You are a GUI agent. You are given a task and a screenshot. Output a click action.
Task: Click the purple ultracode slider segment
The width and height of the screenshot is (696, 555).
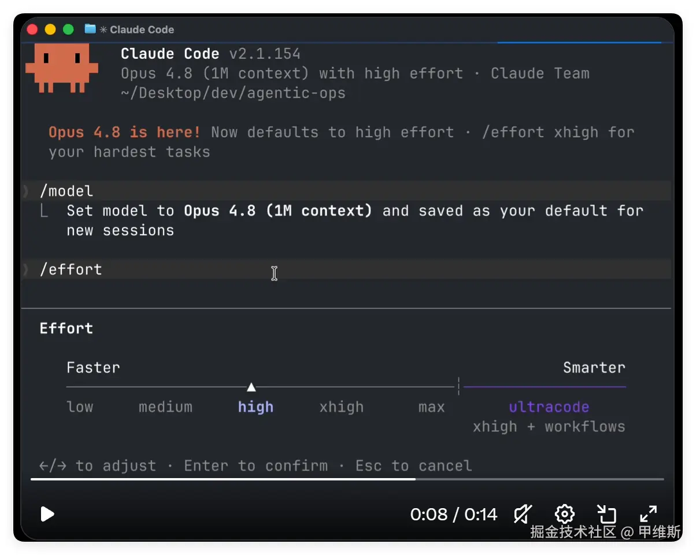[x=545, y=387]
